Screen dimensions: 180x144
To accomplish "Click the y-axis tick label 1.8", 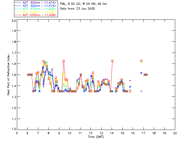I will (14, 42).
